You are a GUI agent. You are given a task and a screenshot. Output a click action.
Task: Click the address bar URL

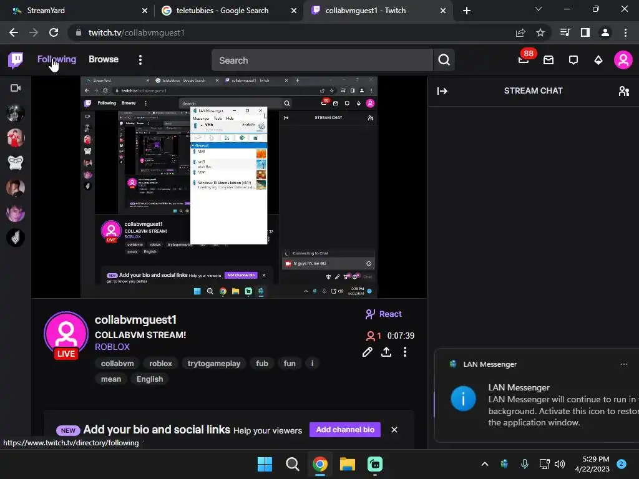tap(136, 32)
